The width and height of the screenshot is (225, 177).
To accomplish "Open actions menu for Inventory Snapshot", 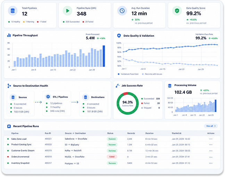I will click(211, 163).
